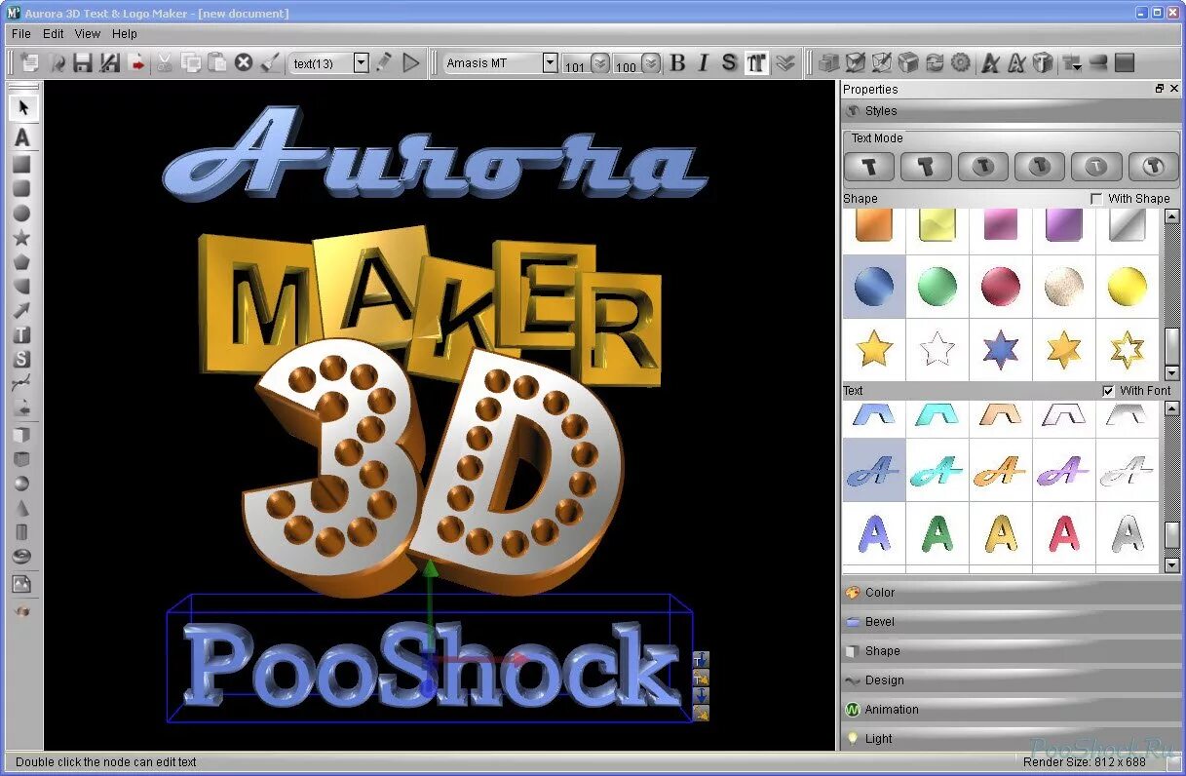Image resolution: width=1186 pixels, height=776 pixels.
Task: Select the 'S' shape text tool
Action: pyautogui.click(x=21, y=360)
